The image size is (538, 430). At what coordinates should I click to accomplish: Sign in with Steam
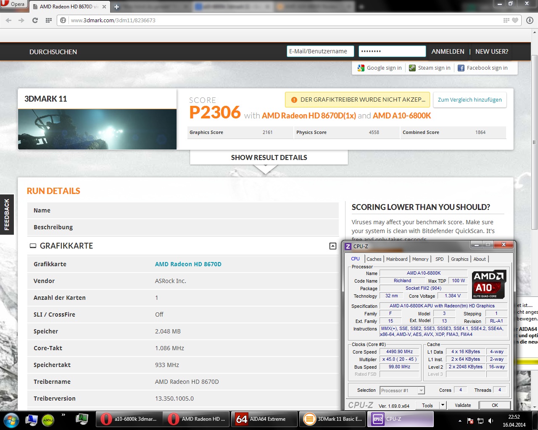(430, 68)
